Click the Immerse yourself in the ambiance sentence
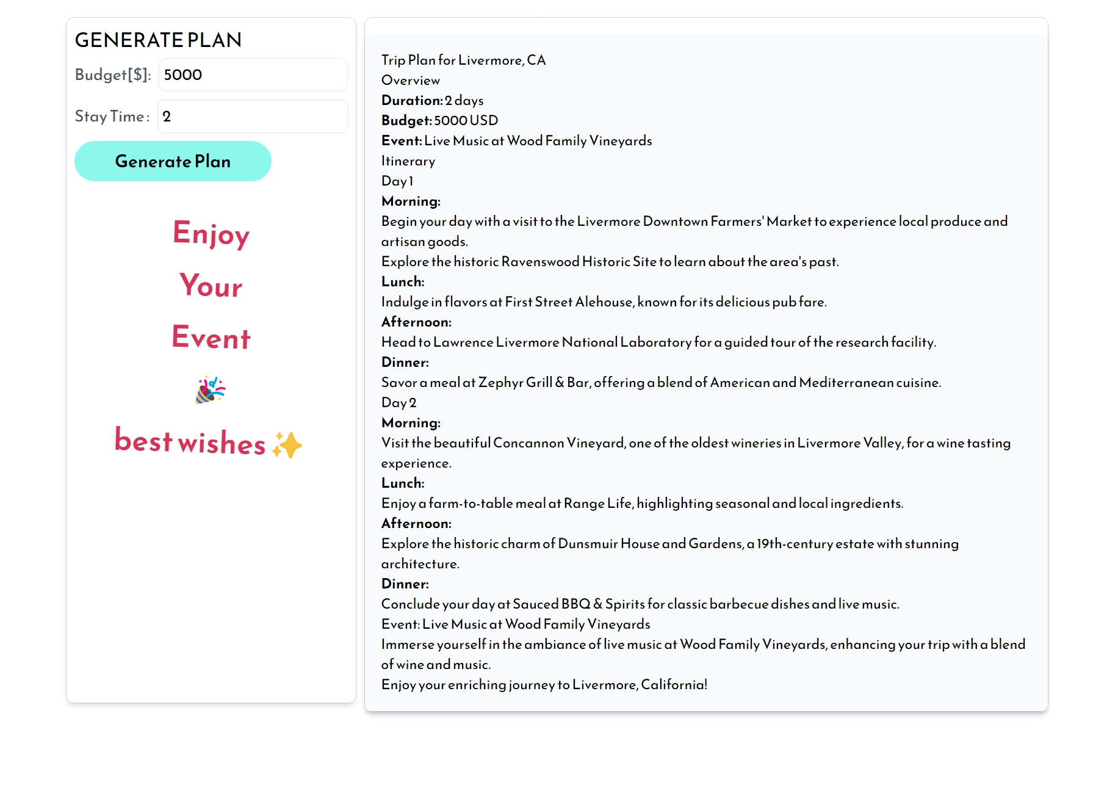The width and height of the screenshot is (1107, 796). coord(704,654)
